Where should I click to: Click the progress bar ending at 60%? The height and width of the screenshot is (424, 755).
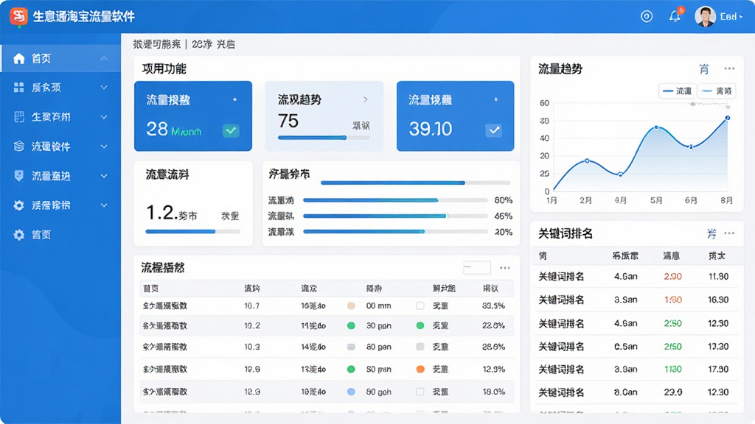coord(395,200)
